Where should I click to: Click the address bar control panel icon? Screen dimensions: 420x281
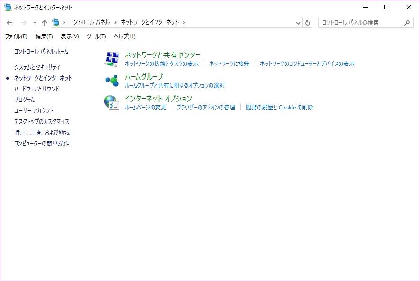coord(56,22)
